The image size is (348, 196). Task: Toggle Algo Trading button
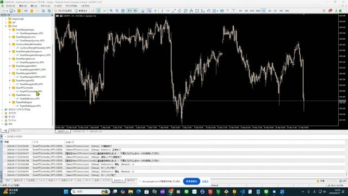click(63, 11)
